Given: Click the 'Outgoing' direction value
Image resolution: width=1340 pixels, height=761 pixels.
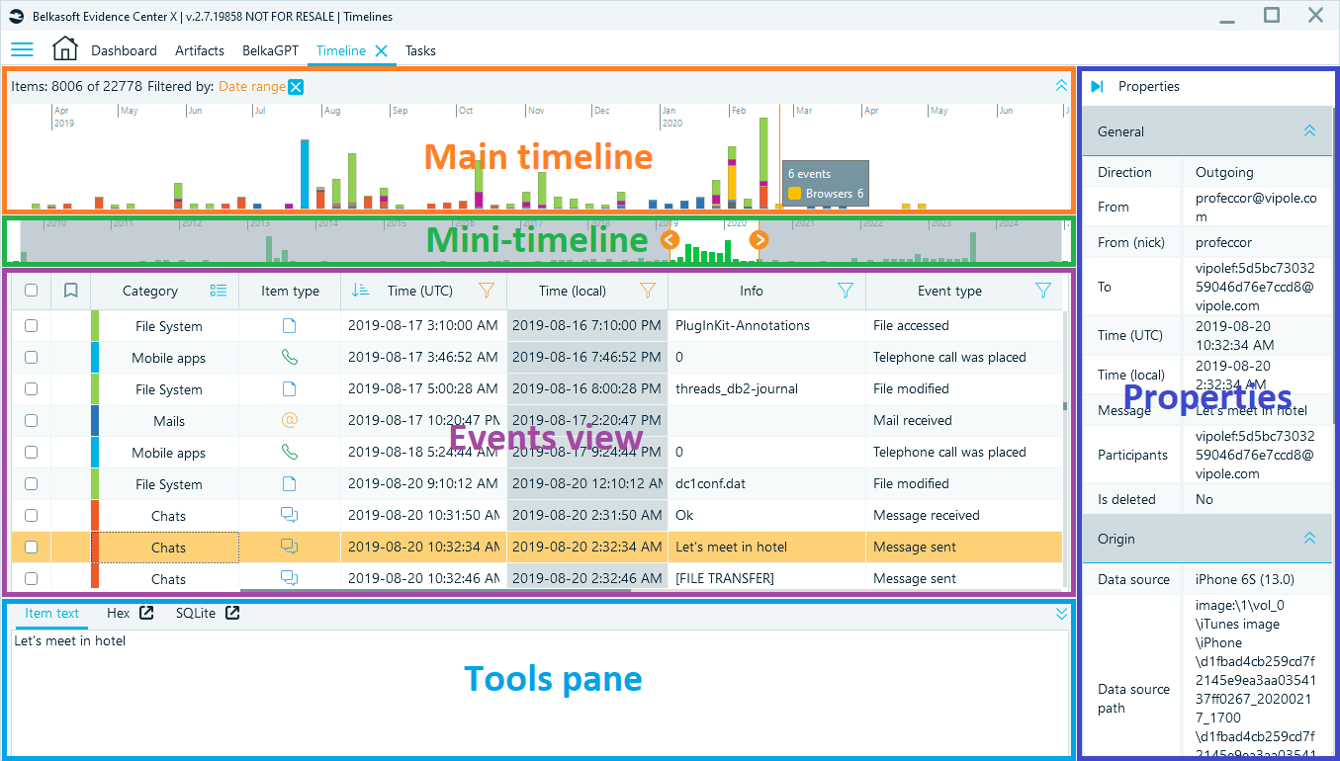Looking at the screenshot, I should [1224, 172].
